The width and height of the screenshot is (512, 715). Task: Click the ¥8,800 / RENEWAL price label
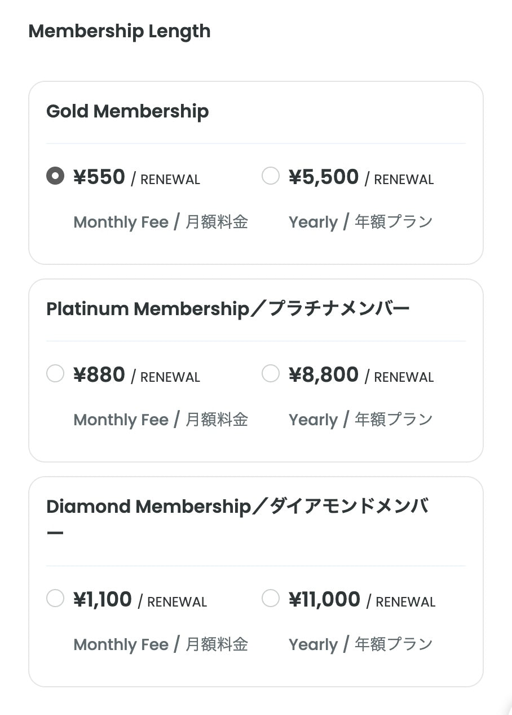click(361, 376)
